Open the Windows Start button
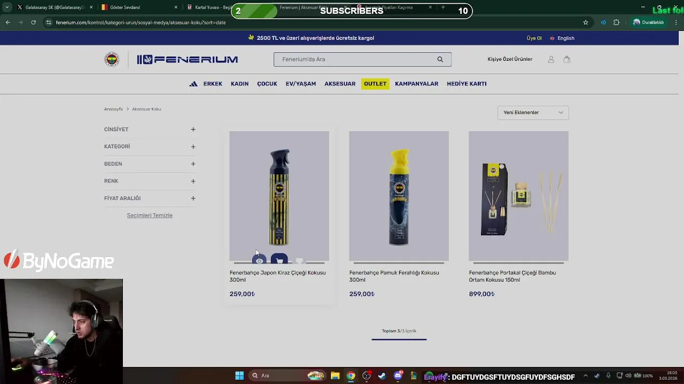Screen dimensions: 684x384 [x=239, y=375]
